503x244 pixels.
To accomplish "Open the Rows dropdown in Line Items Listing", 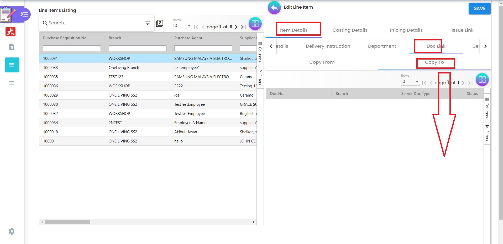I will 182,26.
